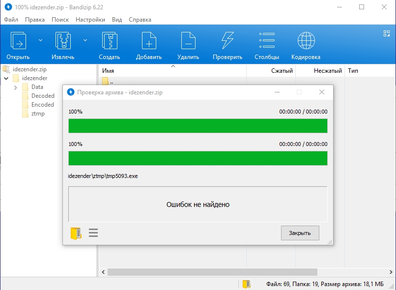Open the Настройки menu
396x290 pixels.
tap(90, 20)
